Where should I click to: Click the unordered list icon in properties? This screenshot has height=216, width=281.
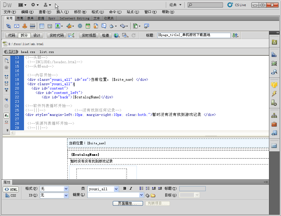(142, 188)
